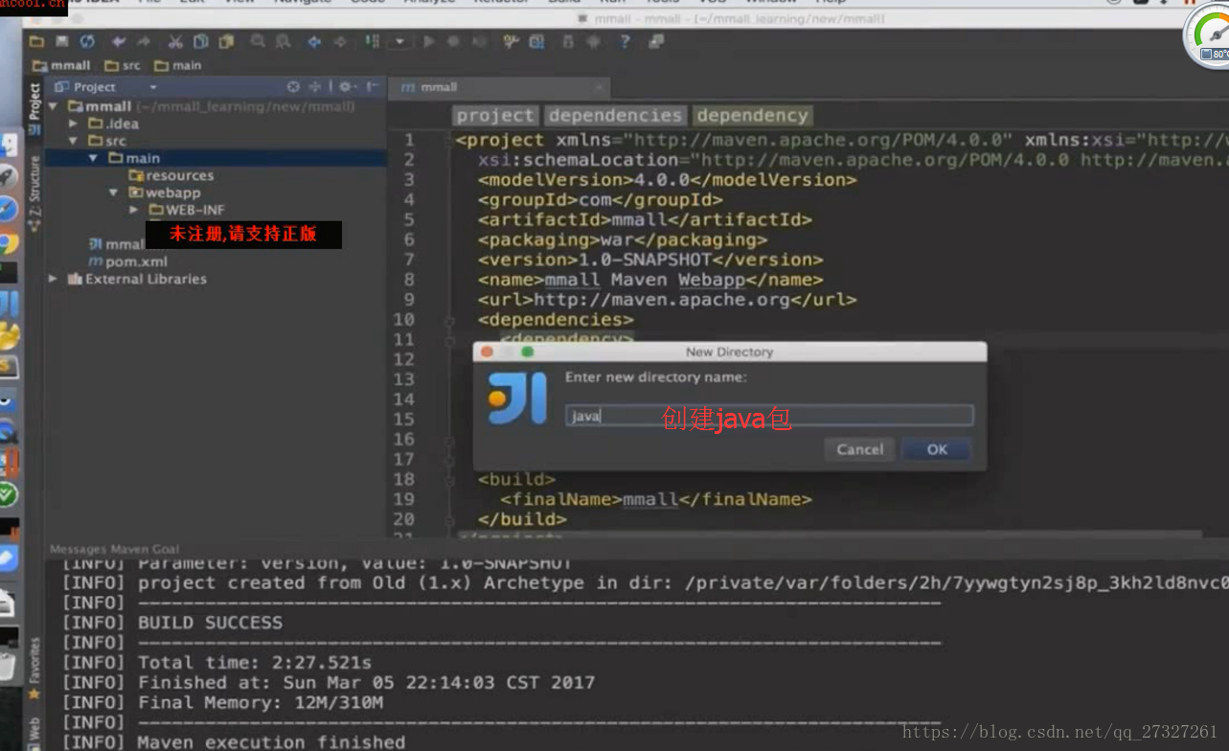1229x751 pixels.
Task: Click the scroll from source target icon
Action: [294, 86]
